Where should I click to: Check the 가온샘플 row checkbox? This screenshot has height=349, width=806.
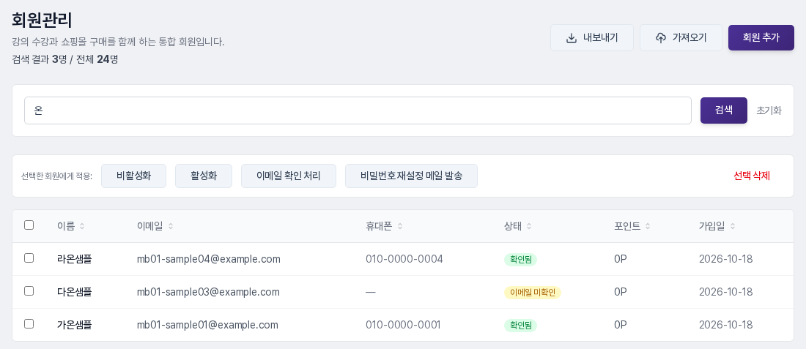(x=29, y=323)
